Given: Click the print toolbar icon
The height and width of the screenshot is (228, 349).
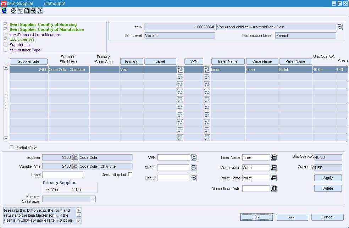Looking at the screenshot, I should 33,10.
